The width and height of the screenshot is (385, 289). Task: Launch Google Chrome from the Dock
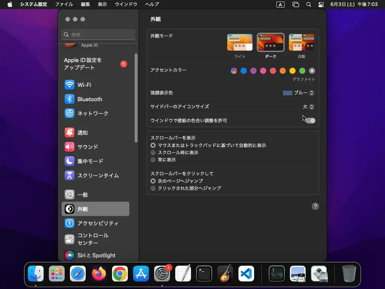pos(120,274)
